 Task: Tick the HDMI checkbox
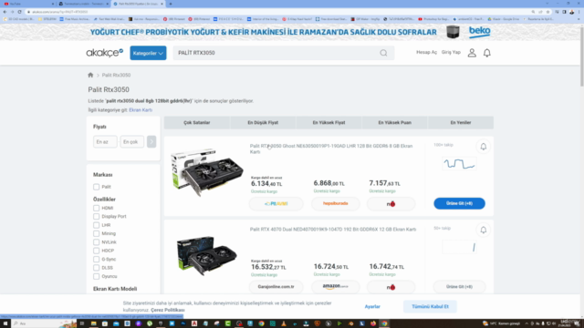coord(97,208)
